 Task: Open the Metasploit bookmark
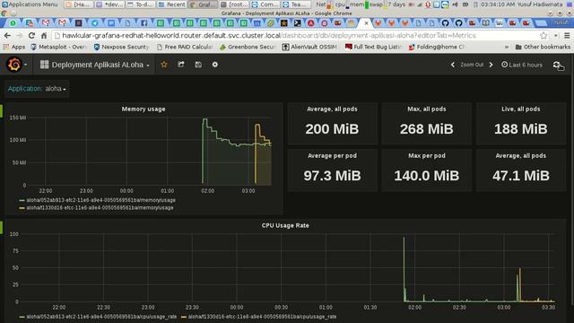tap(58, 47)
